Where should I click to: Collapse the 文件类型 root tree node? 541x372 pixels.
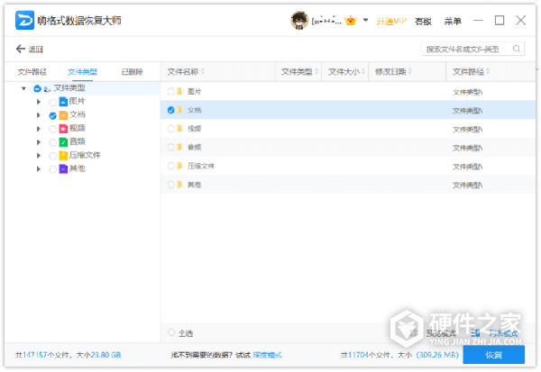pos(23,88)
